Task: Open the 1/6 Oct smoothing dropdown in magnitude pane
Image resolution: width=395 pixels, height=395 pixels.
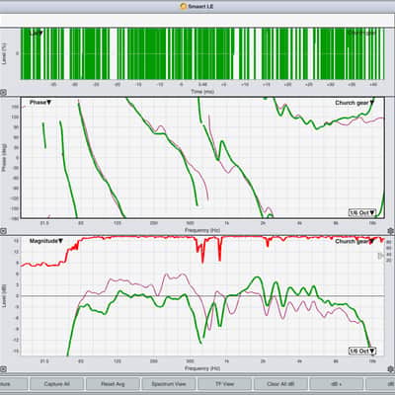Action: tap(362, 352)
